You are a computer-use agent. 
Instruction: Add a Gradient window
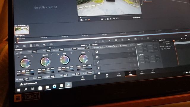[123, 45]
